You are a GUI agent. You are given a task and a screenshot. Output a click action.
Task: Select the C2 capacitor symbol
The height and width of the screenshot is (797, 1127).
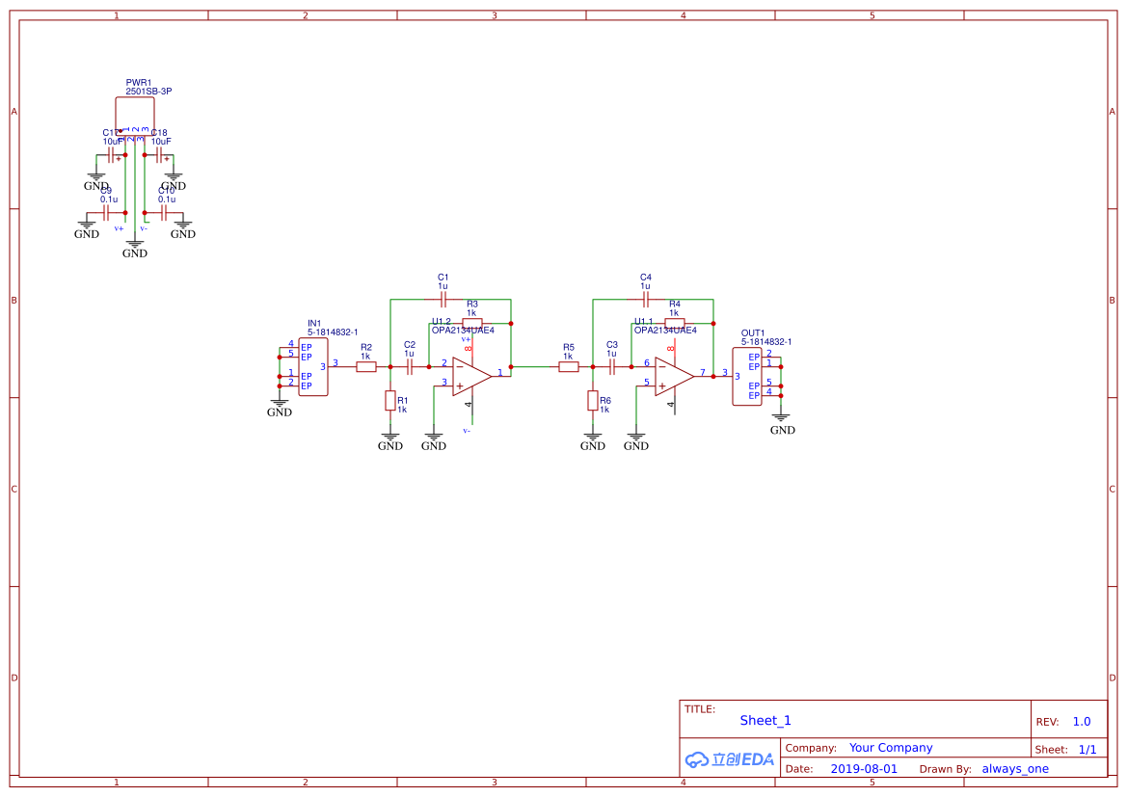tap(410, 366)
